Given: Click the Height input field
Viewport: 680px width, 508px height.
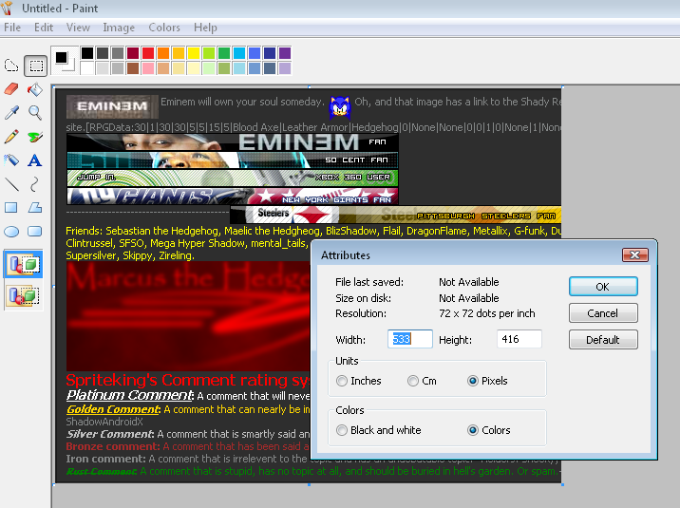Looking at the screenshot, I should click(519, 339).
